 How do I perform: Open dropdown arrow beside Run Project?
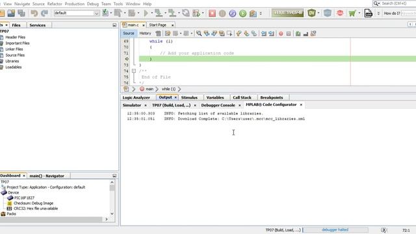[151, 13]
